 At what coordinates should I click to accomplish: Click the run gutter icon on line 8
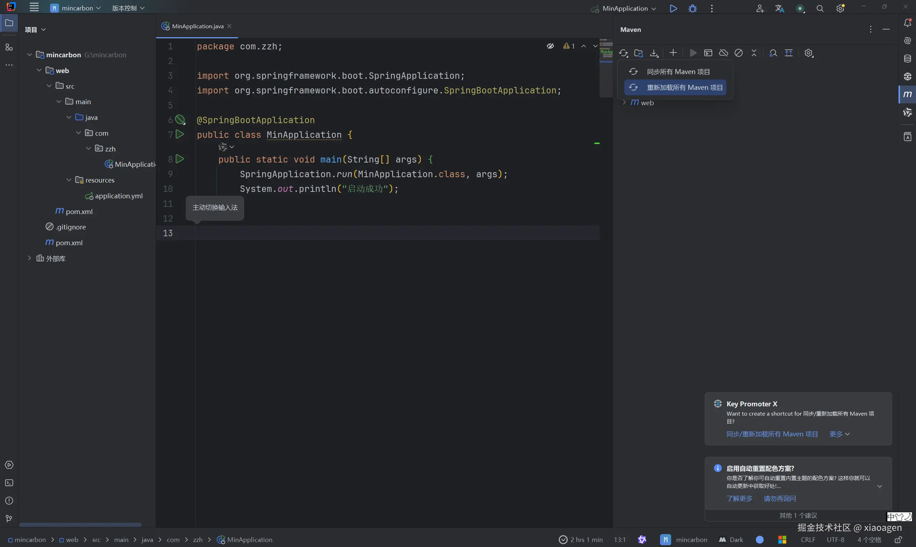click(180, 159)
